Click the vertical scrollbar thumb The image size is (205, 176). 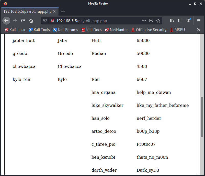pos(202,117)
